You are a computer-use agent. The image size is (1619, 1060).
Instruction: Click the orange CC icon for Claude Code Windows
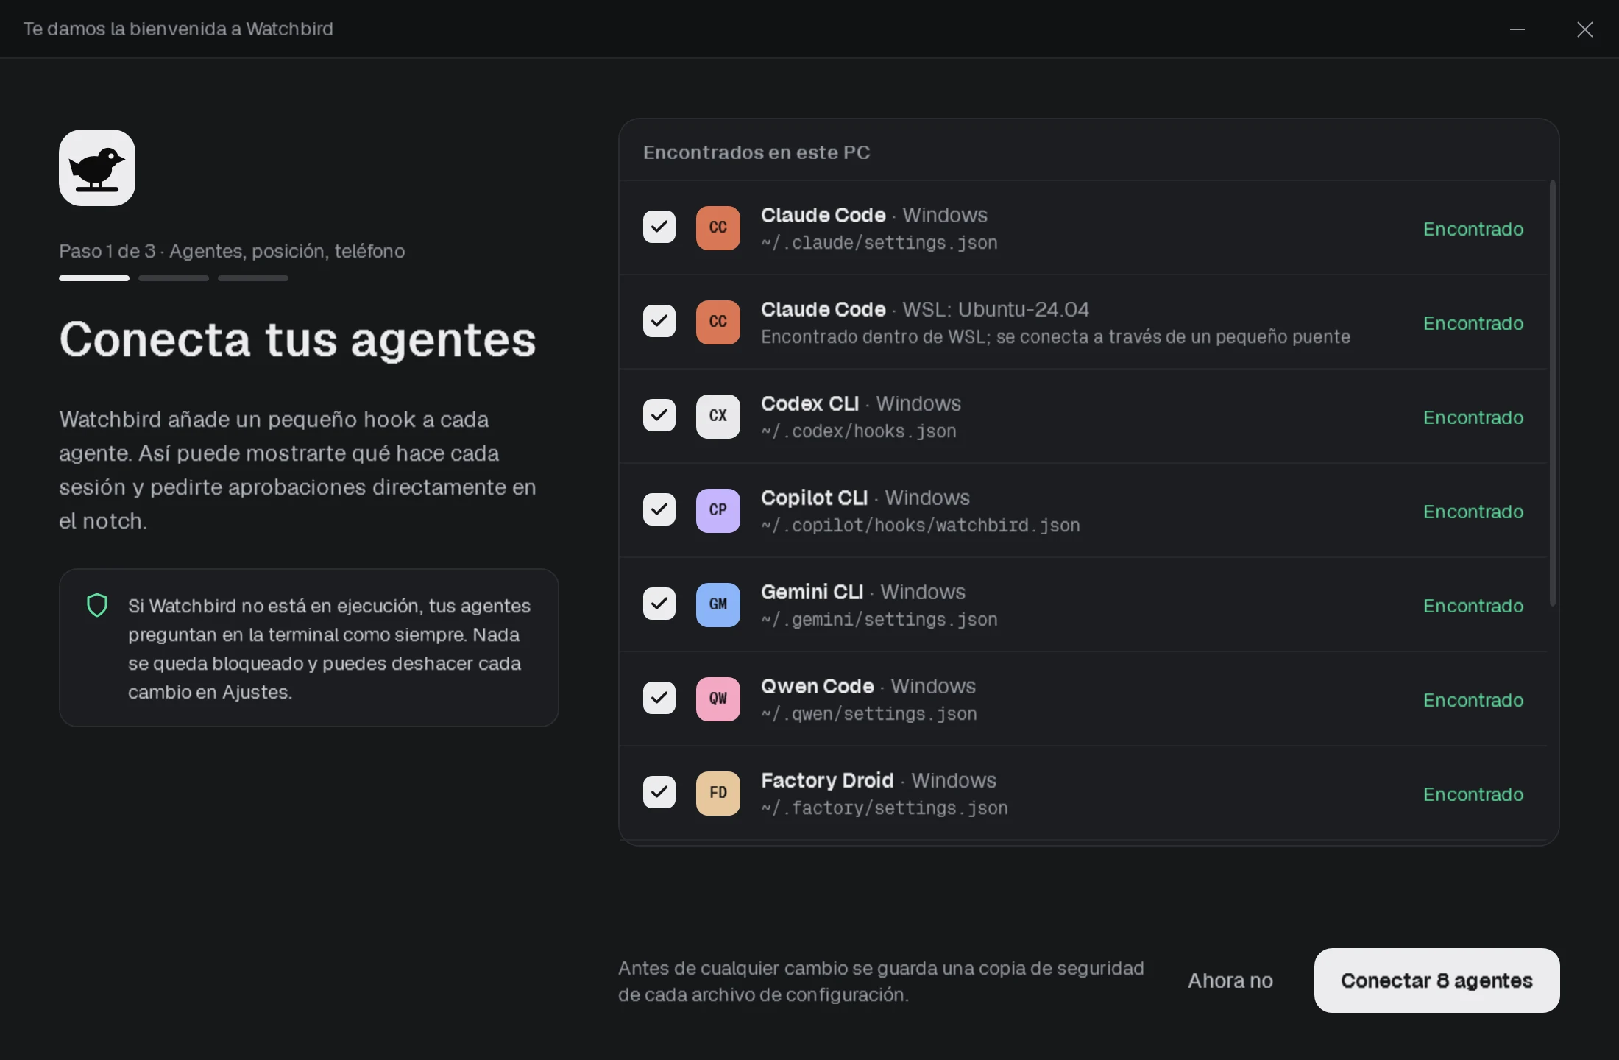point(718,227)
